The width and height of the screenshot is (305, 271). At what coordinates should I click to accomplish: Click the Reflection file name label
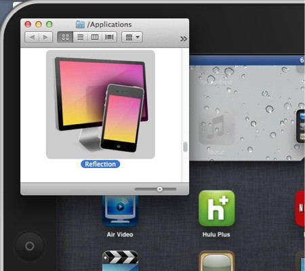click(100, 164)
